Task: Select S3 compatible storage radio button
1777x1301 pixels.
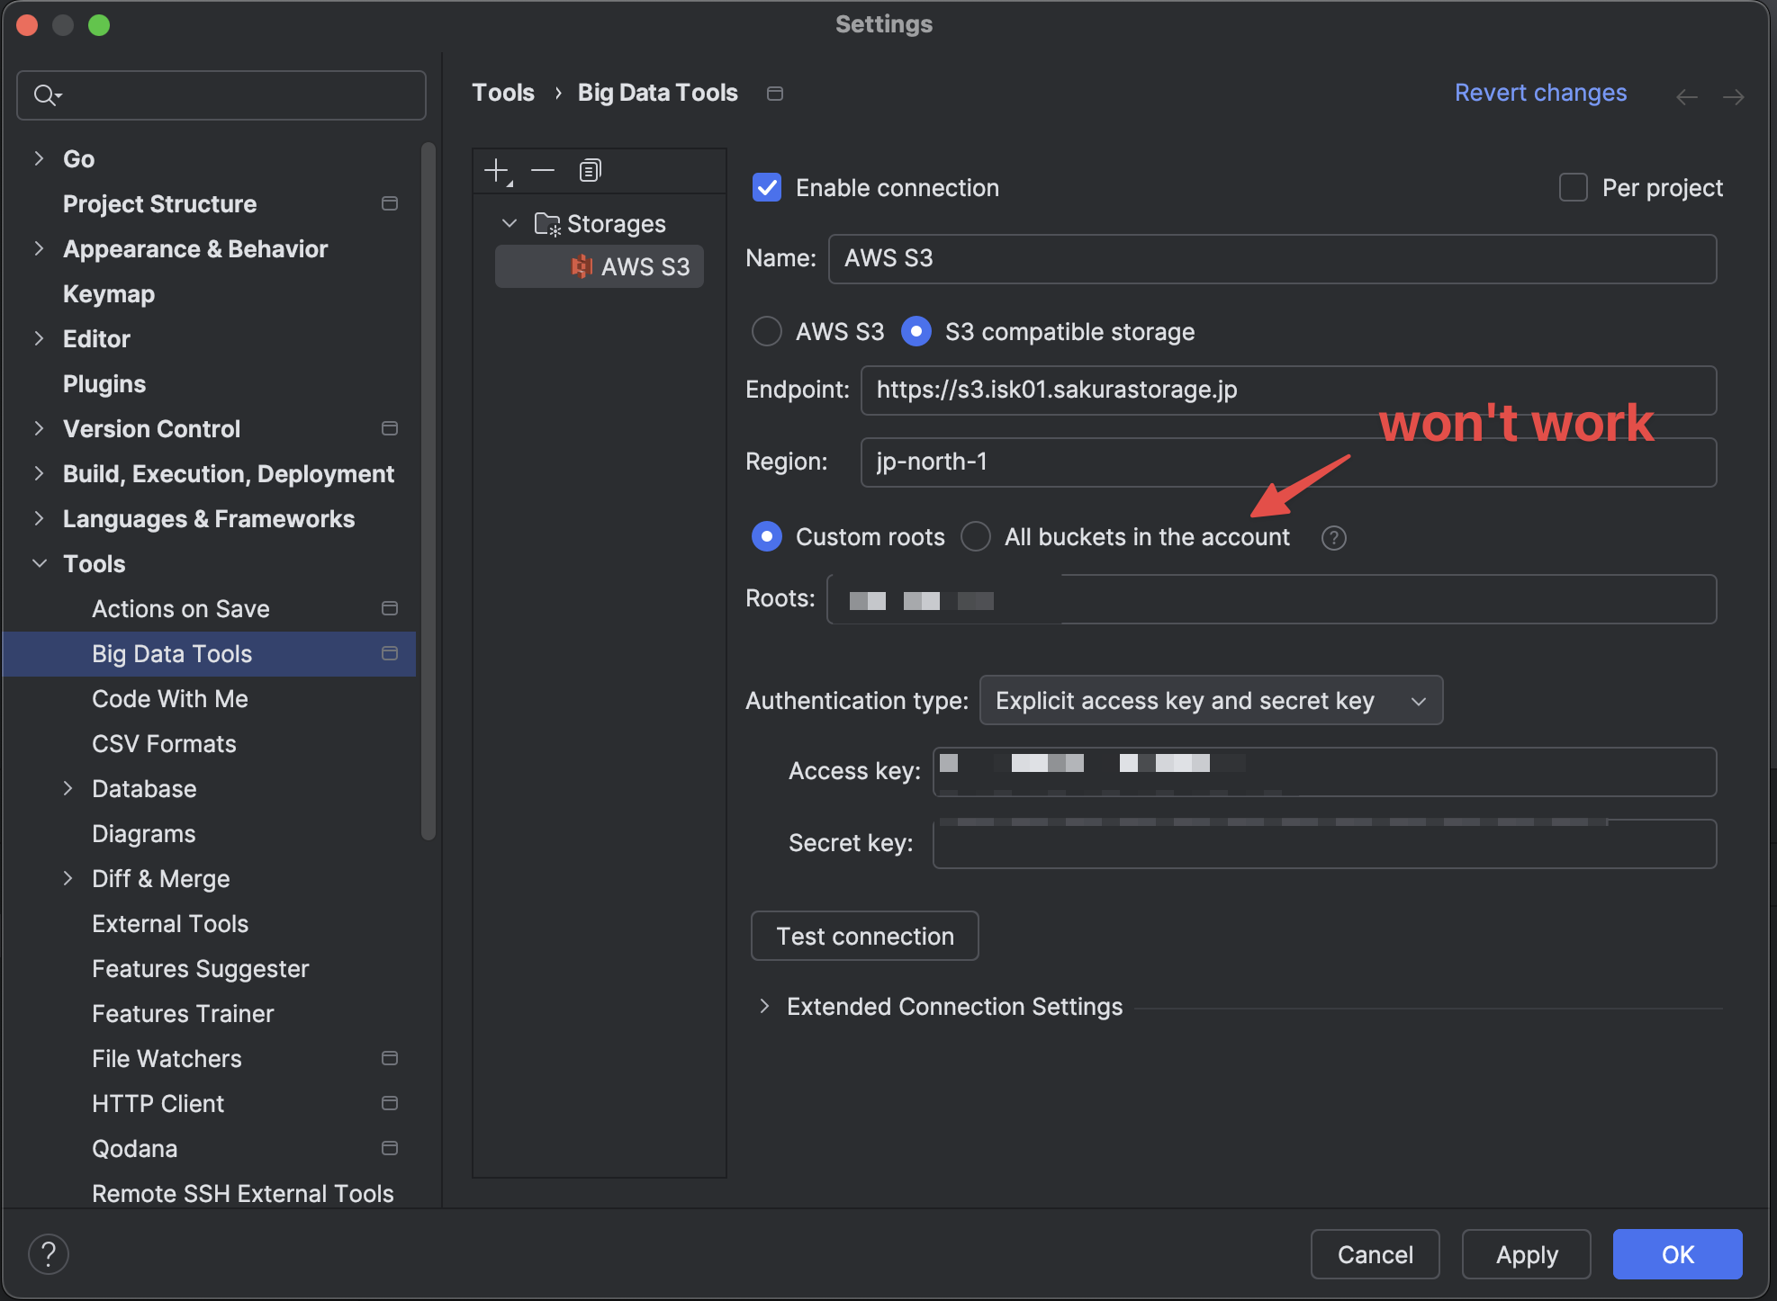Action: [916, 331]
